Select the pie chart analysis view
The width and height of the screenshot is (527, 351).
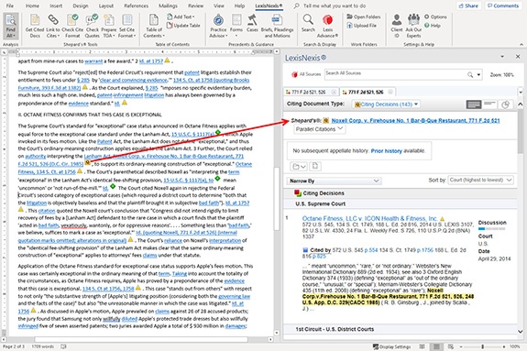pos(506,104)
